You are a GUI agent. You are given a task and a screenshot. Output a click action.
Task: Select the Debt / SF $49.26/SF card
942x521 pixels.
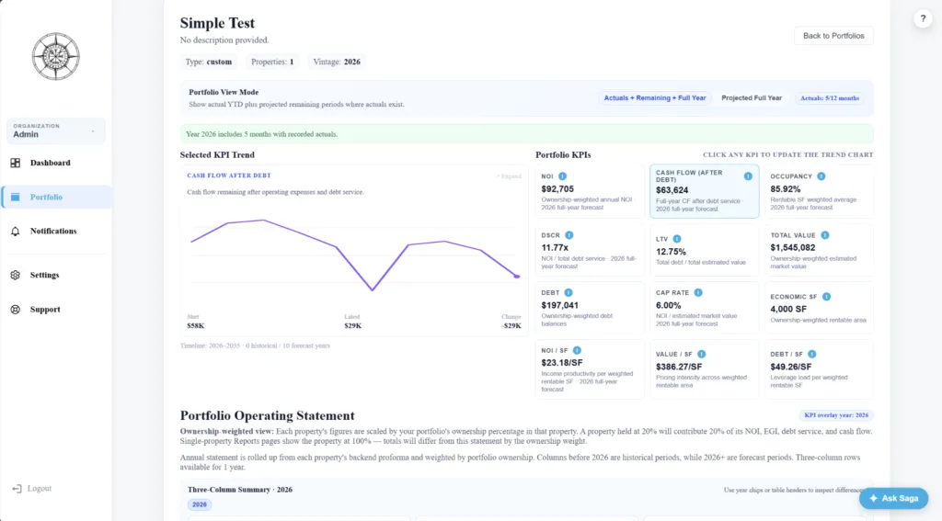pyautogui.click(x=819, y=369)
